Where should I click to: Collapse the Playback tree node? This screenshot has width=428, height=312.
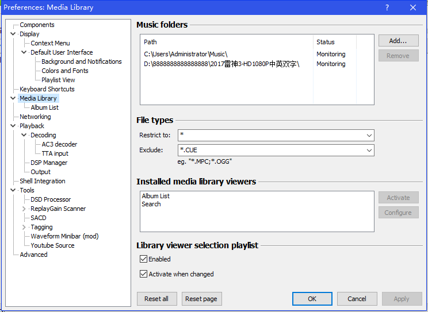[x=13, y=126]
